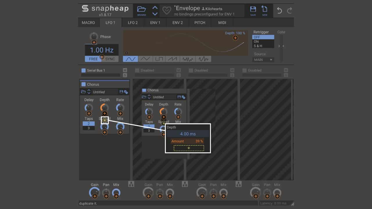Switch to the ENV 1 tab

(x=155, y=22)
